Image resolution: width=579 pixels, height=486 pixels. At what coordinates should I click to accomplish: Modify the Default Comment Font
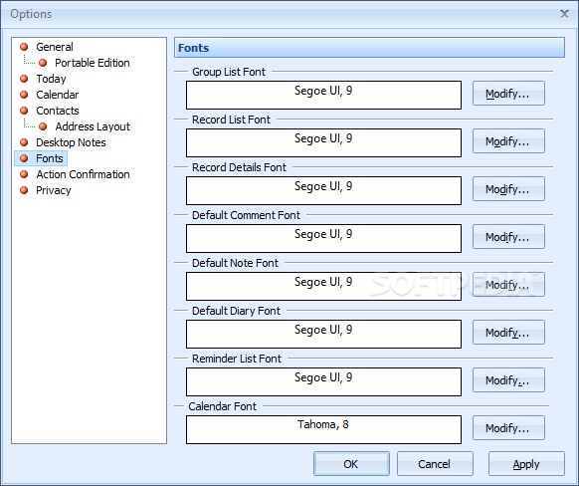(508, 237)
